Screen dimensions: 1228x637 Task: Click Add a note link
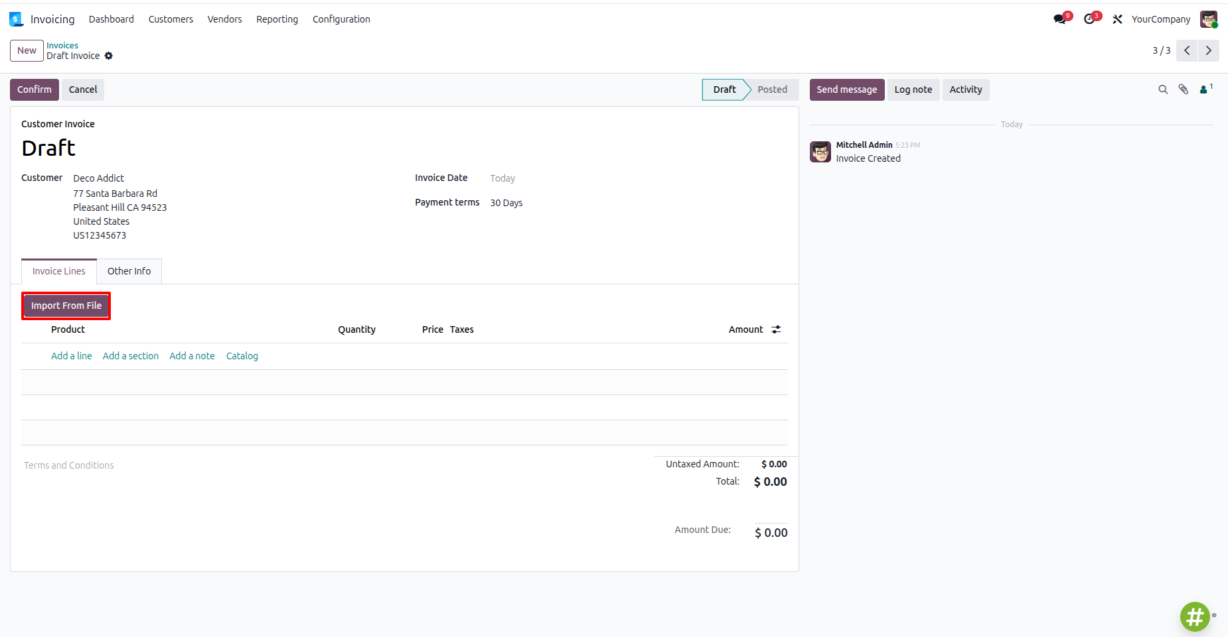[192, 356]
